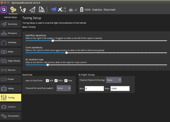Click the battery 100% indicator icon
The width and height of the screenshot is (170, 122).
click(82, 10)
